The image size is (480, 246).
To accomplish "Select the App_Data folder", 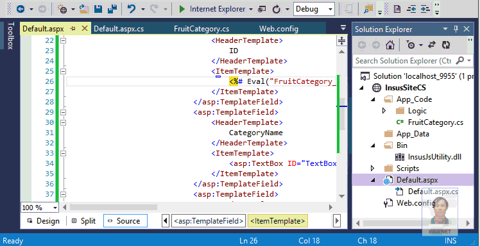I will point(413,134).
